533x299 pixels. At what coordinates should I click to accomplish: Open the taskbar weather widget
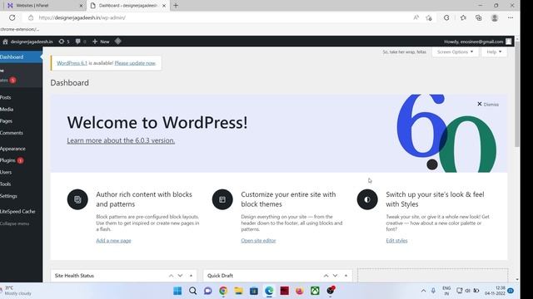click(17, 291)
